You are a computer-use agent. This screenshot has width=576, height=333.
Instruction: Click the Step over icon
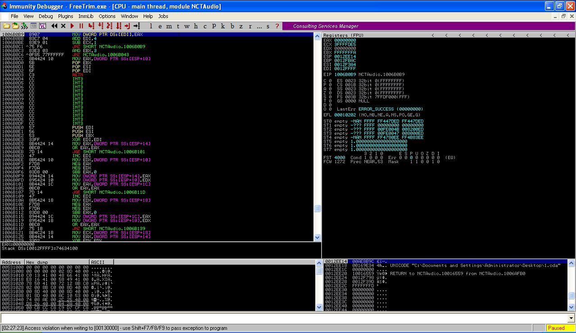(x=100, y=26)
